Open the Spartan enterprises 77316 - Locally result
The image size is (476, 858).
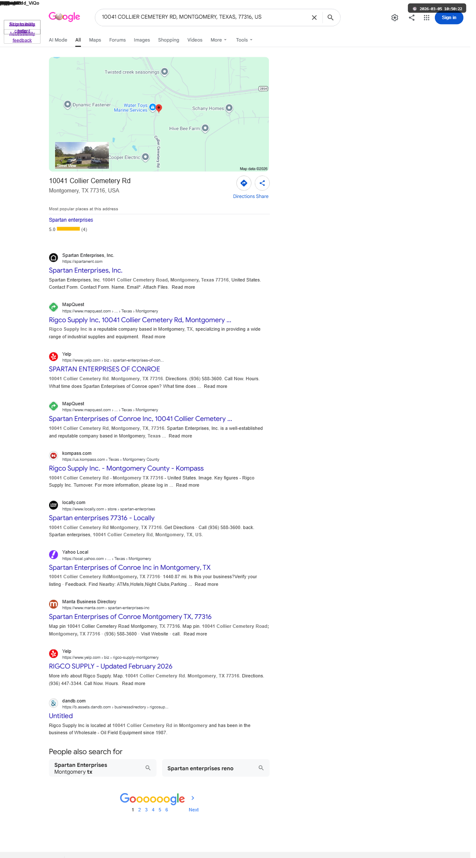coord(102,518)
